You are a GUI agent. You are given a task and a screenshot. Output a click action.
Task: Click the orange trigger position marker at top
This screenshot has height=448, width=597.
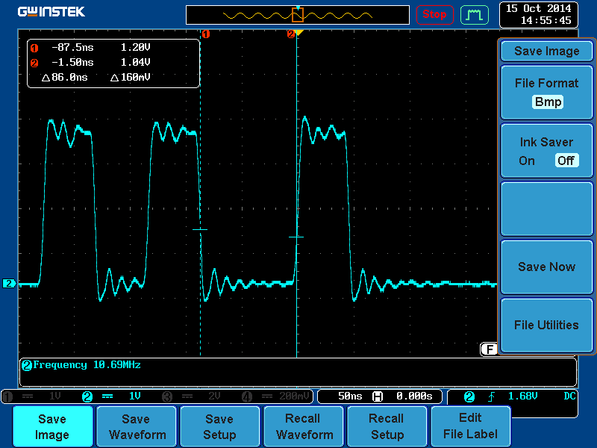(297, 33)
